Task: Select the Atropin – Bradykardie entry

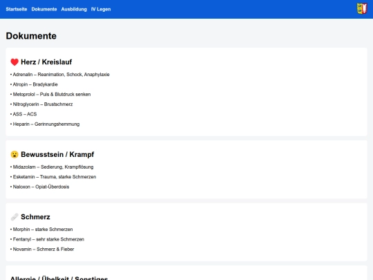Action: [x=34, y=84]
